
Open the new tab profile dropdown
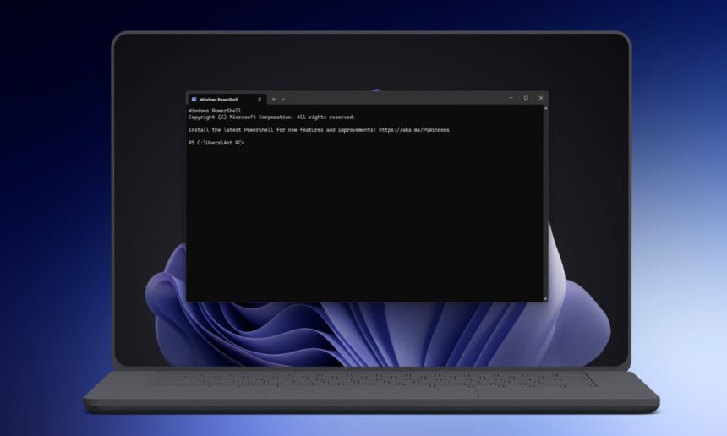283,99
